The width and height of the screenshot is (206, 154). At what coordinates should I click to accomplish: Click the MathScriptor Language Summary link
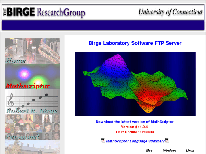135,141
